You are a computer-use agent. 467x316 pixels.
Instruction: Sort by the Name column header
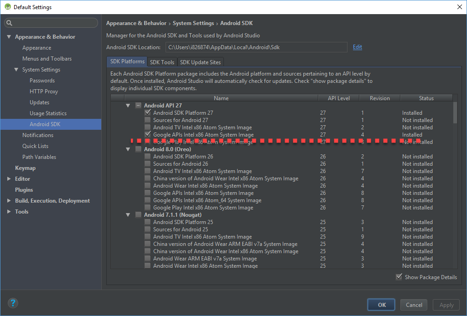pos(221,98)
